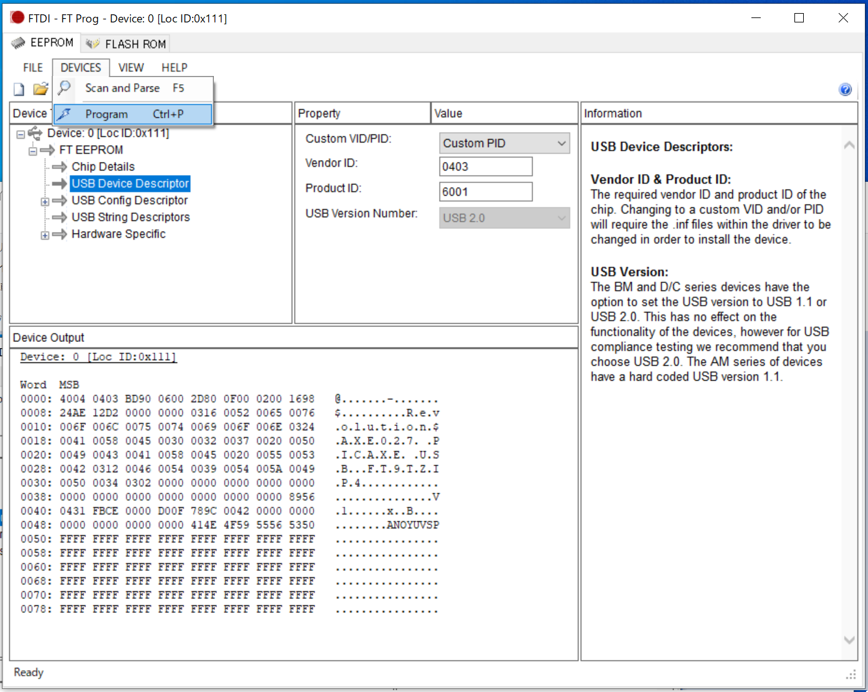868x692 pixels.
Task: Click the Custom VID/PID: property label
Action: (x=349, y=139)
